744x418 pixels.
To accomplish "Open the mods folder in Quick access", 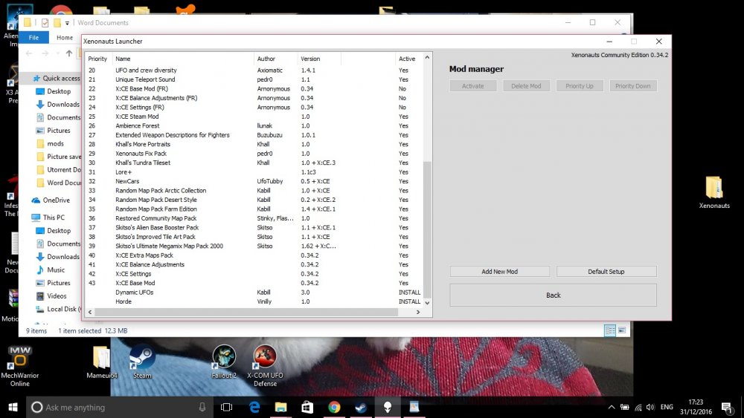I will [x=51, y=143].
